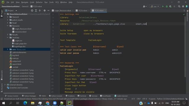
Task: Click the green inspection checkmark in editor
Action: tap(184, 14)
